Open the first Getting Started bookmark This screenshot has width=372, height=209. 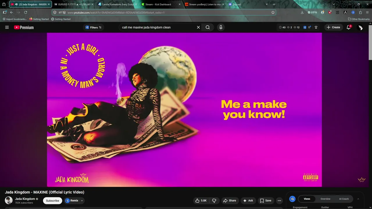pos(39,19)
